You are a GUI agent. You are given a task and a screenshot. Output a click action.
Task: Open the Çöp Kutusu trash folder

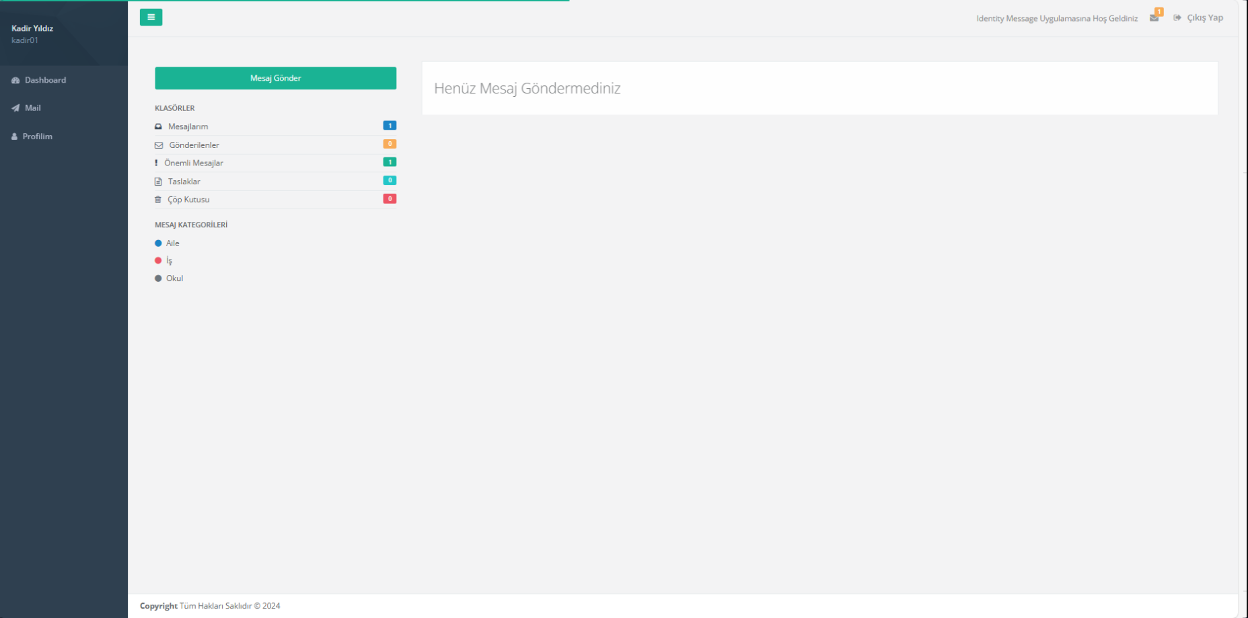(x=188, y=200)
